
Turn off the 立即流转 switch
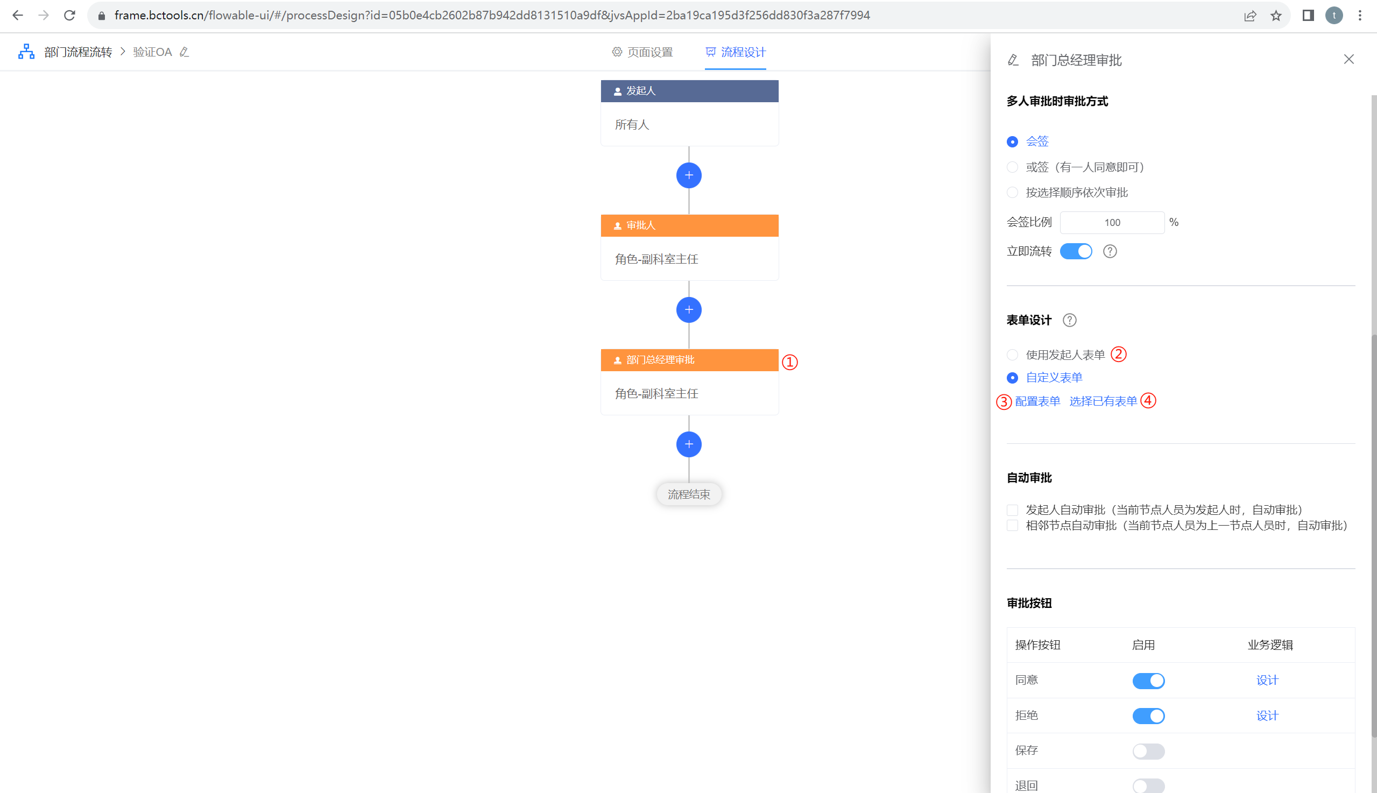click(x=1076, y=251)
